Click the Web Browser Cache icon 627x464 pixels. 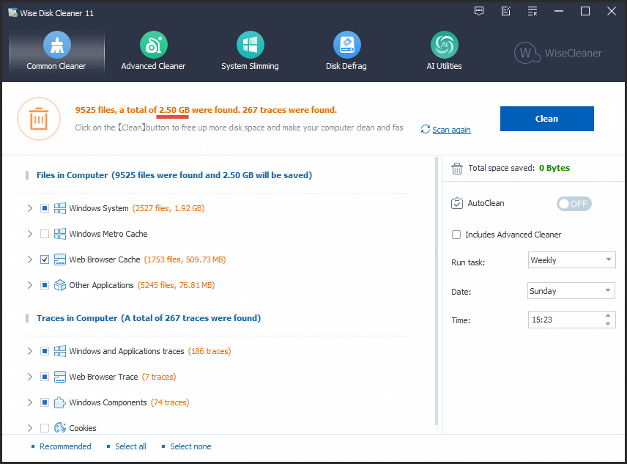click(60, 259)
